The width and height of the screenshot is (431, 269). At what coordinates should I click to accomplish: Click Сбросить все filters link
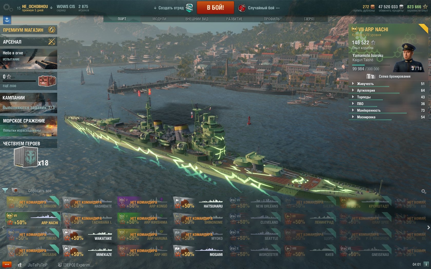(40, 191)
